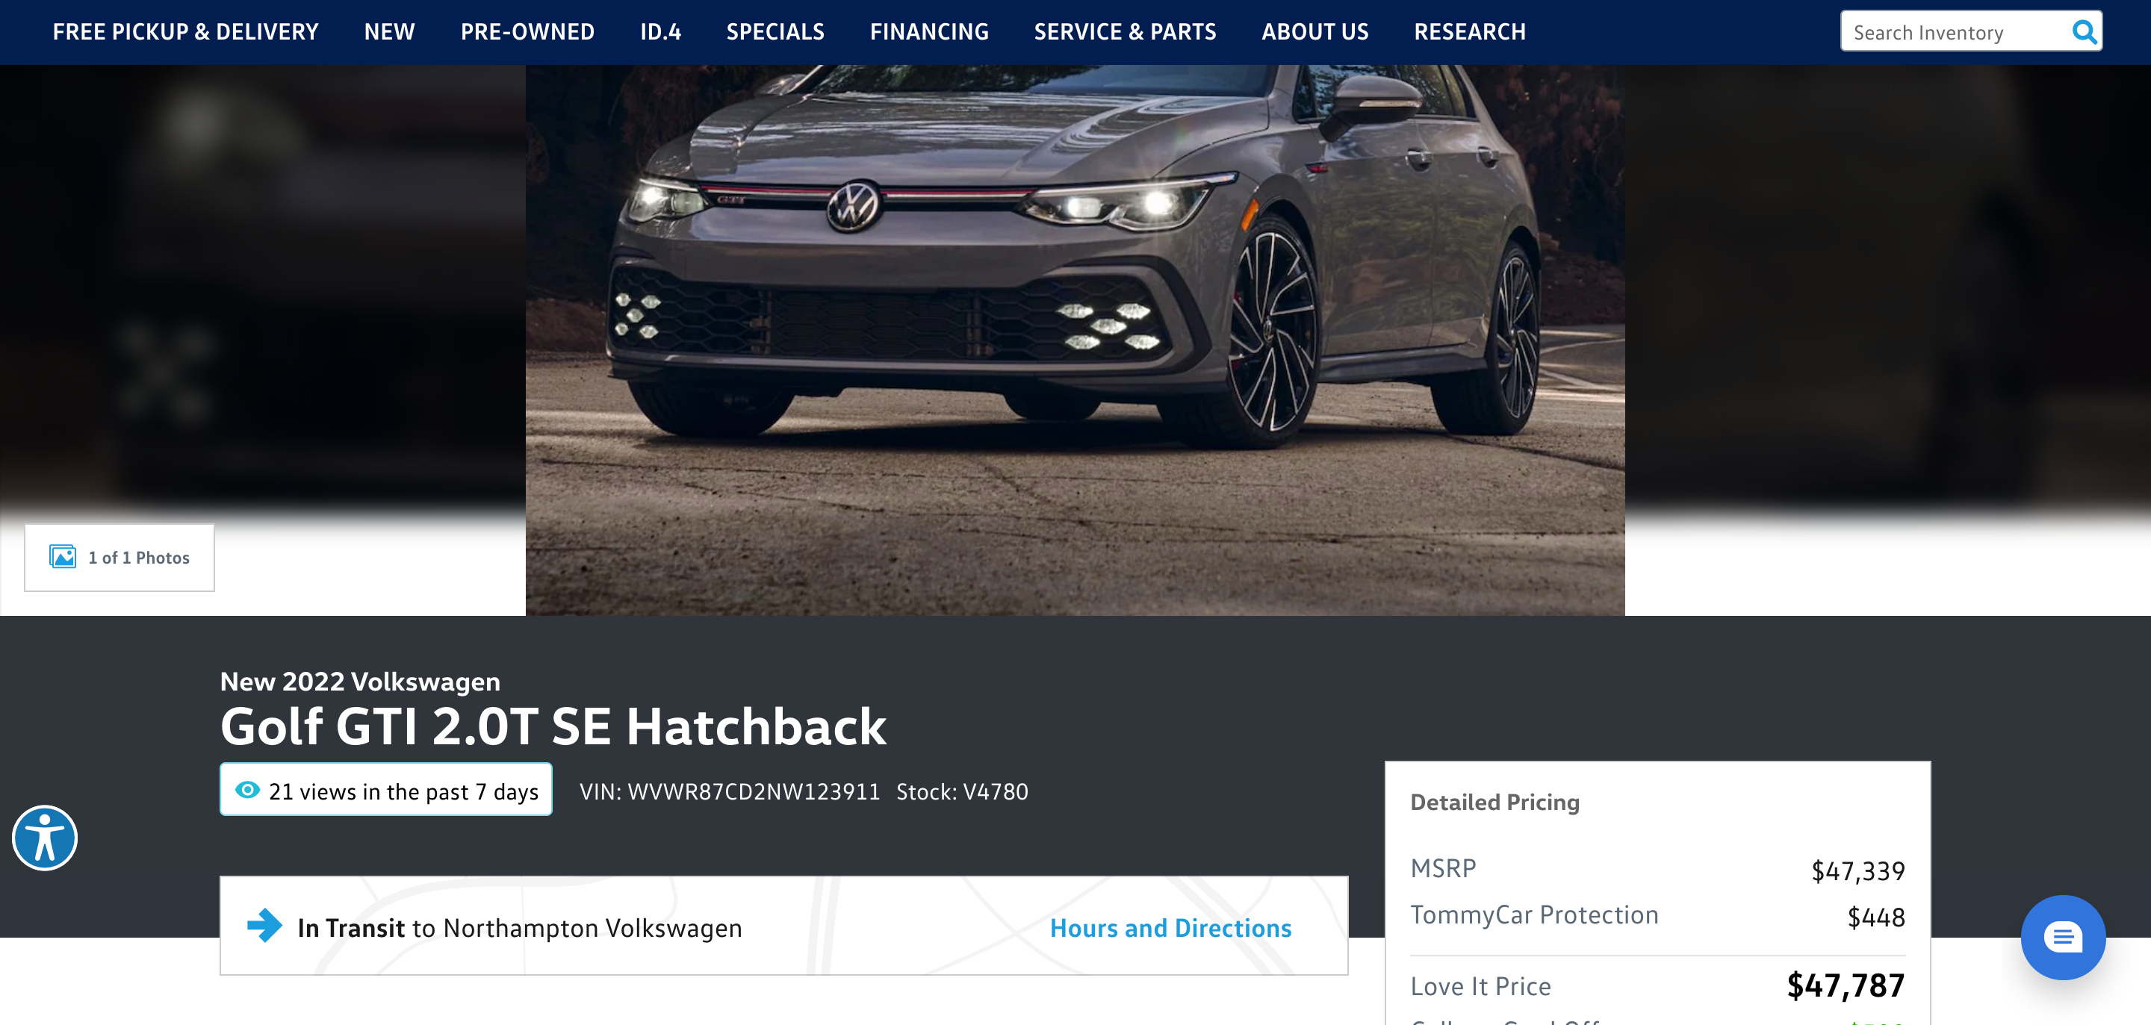Click the 1 of 1 Photos button
This screenshot has height=1025, width=2151.
119,558
